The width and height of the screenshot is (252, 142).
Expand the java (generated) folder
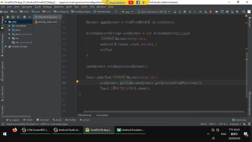point(9,34)
